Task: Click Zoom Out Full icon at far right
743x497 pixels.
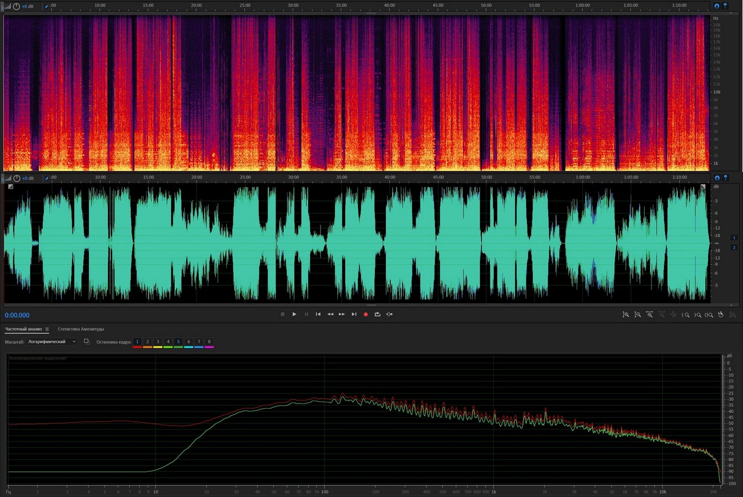Action: [733, 314]
